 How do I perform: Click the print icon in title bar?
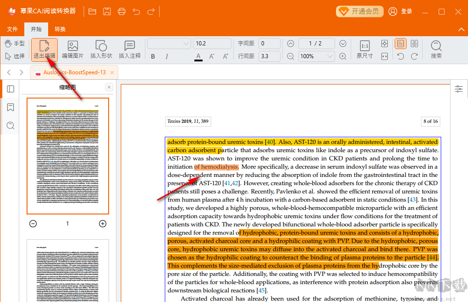coord(121,11)
